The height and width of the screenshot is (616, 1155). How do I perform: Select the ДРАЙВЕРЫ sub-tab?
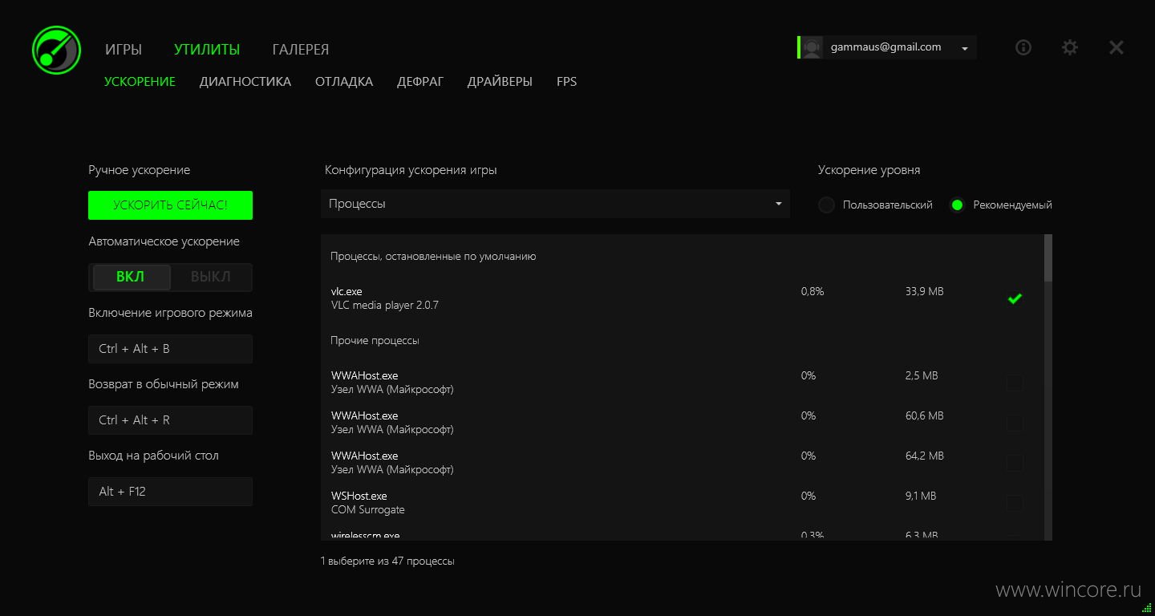coord(500,81)
